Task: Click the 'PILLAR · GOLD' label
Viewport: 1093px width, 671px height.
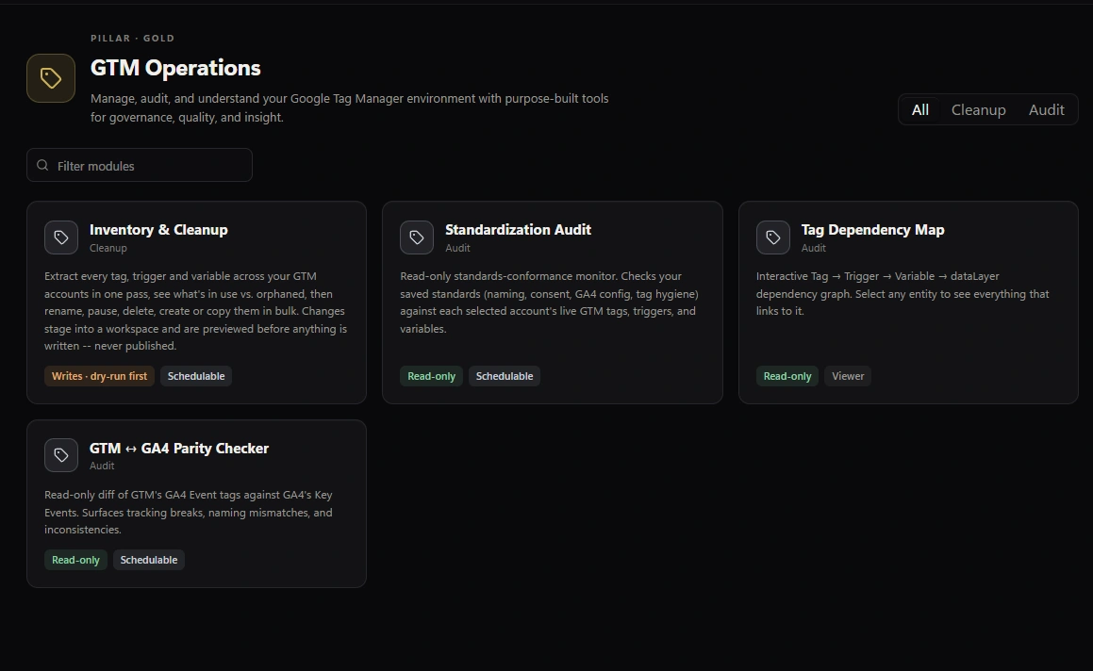Action: pos(132,39)
